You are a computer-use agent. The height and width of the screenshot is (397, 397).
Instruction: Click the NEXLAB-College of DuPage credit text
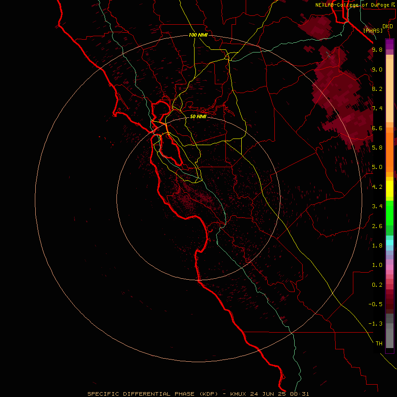pyautogui.click(x=352, y=5)
